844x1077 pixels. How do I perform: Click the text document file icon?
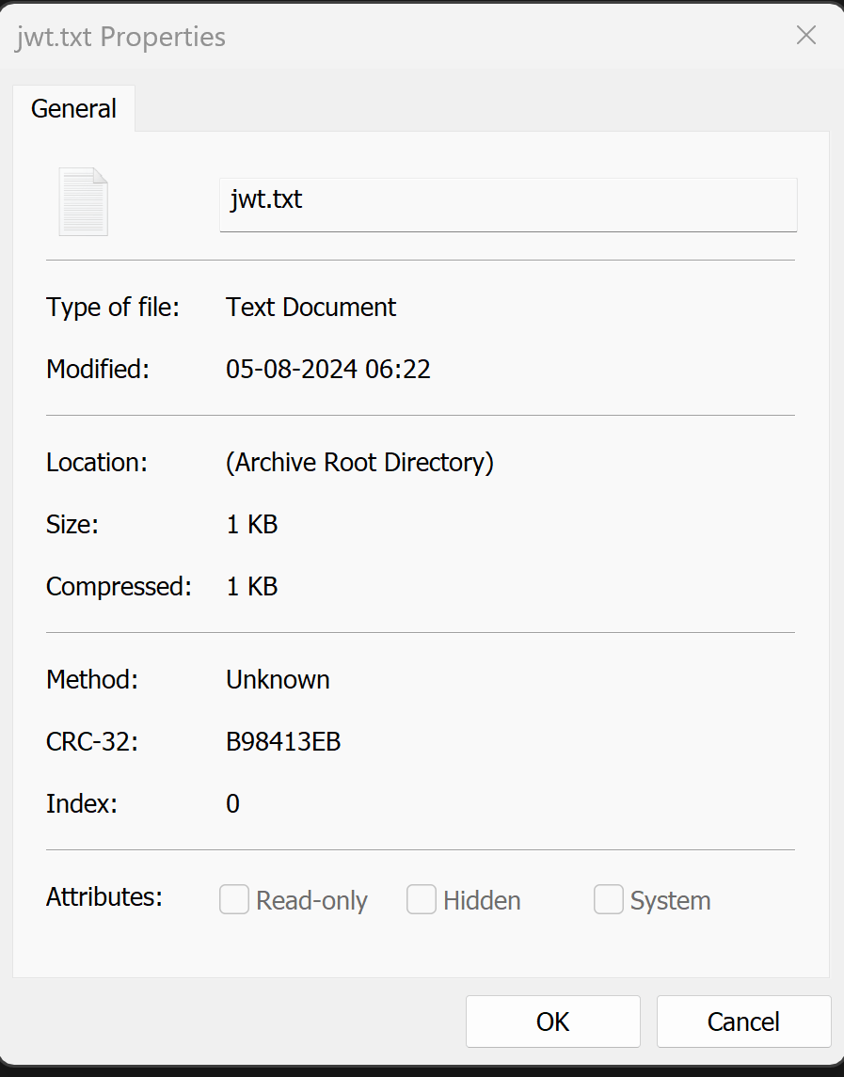[83, 202]
